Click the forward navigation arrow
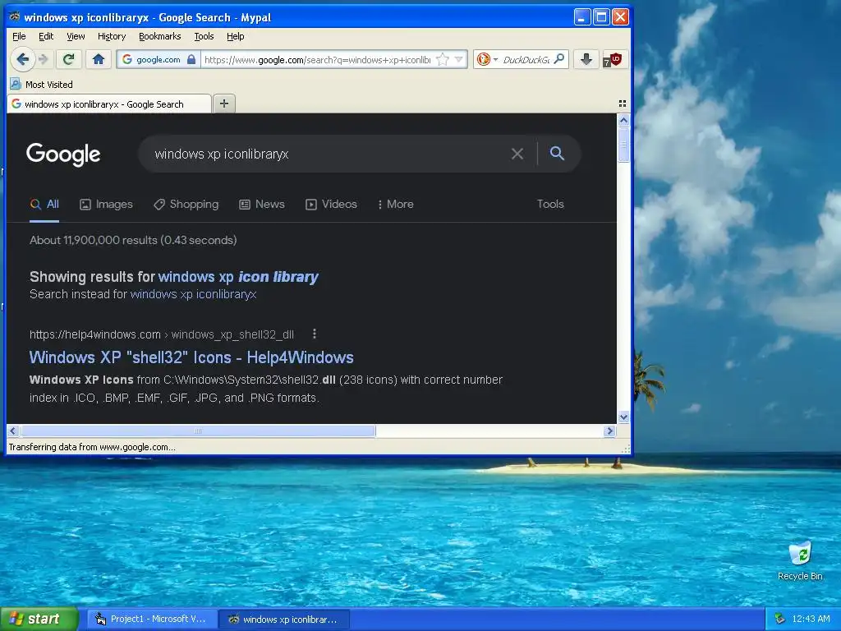Screen dimensions: 841x631 44,59
